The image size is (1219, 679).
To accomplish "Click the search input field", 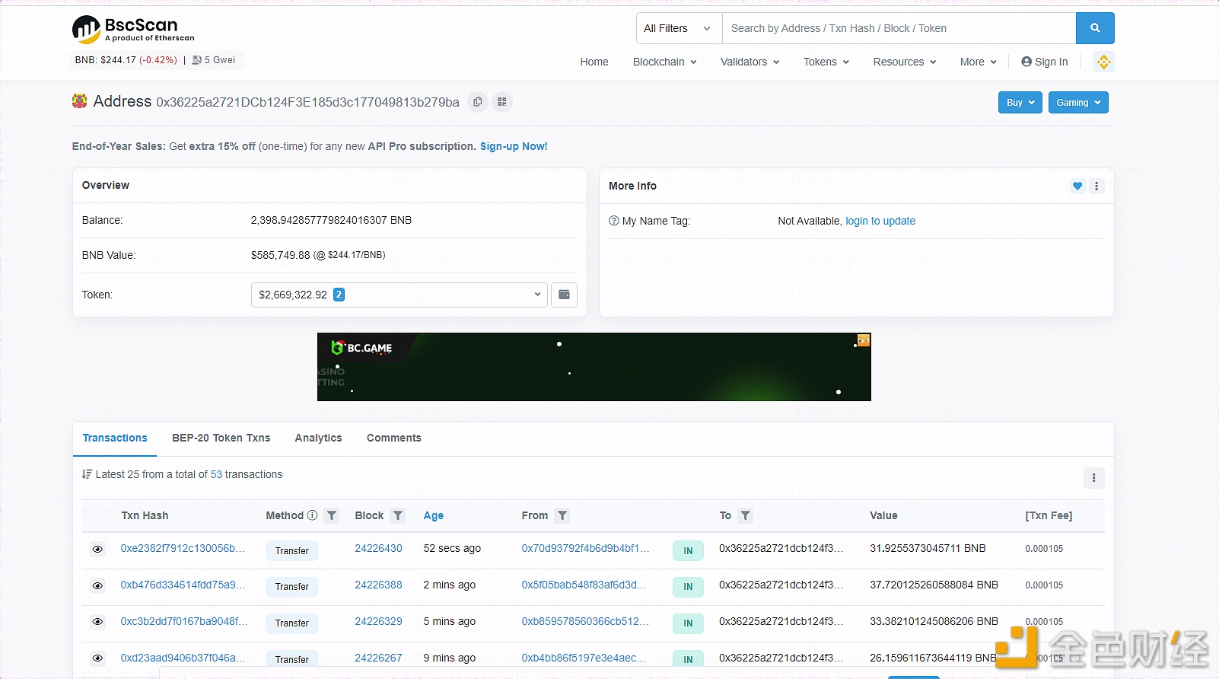I will pos(899,28).
